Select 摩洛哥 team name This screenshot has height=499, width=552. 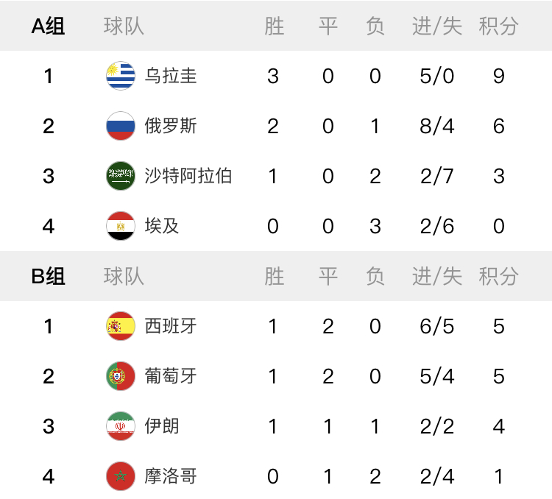[171, 476]
